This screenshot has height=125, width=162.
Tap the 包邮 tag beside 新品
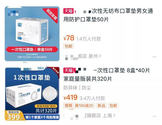[113, 106]
